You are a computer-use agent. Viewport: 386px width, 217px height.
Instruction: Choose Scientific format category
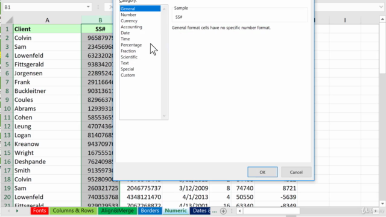(129, 57)
